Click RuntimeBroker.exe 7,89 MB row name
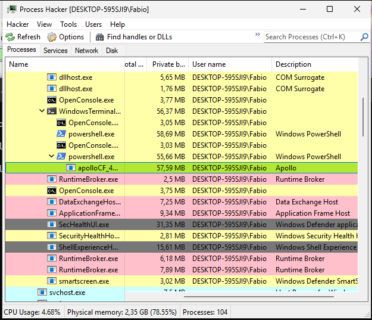The image size is (372, 320). [89, 270]
